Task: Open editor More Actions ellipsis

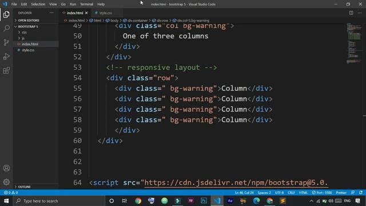Action: pos(360,13)
